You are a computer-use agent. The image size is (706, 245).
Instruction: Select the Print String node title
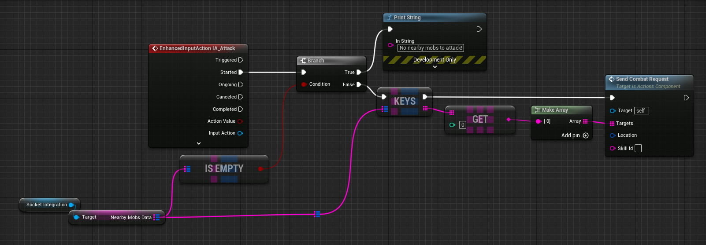pos(407,18)
